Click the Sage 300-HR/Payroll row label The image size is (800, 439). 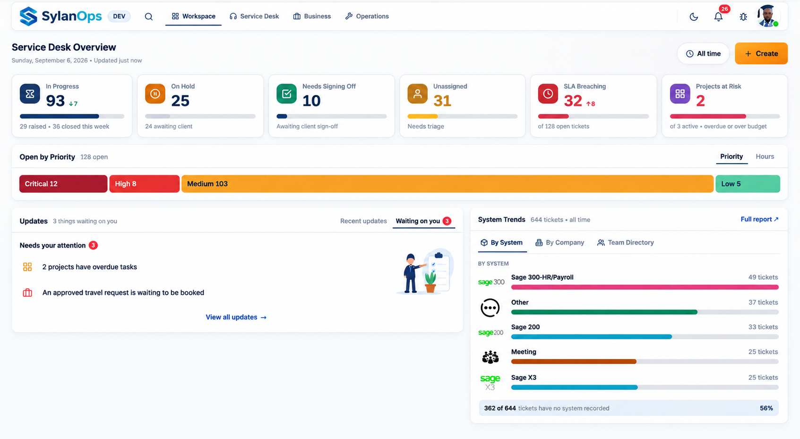tap(542, 277)
